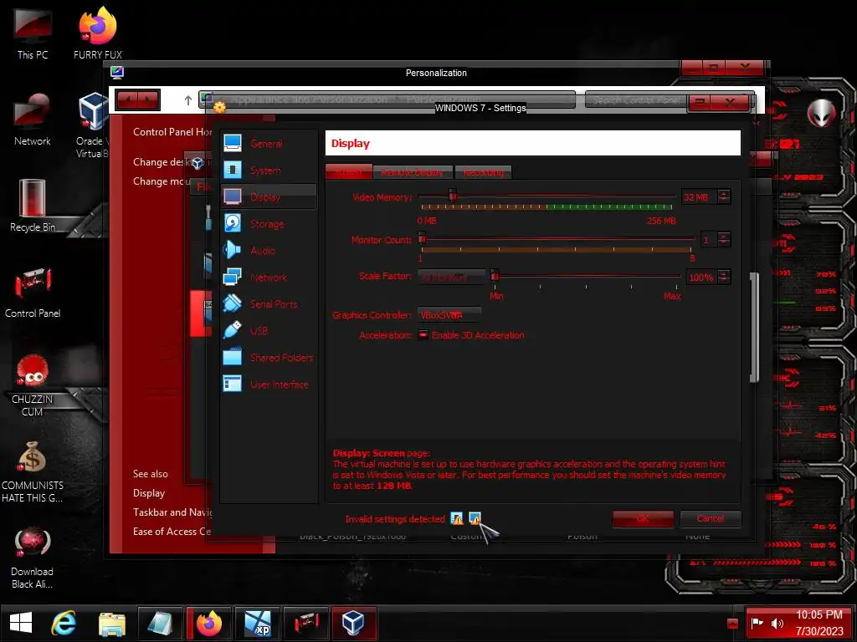Select the Network desktop icon
This screenshot has width=857, height=642.
click(x=33, y=120)
